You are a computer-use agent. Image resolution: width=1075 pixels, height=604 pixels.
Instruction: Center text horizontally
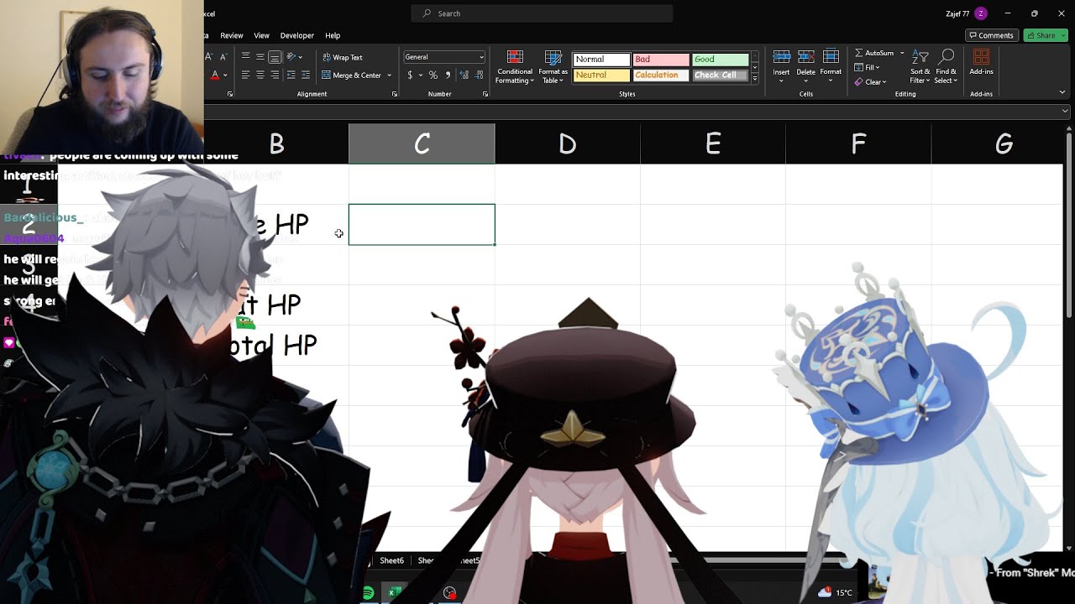click(260, 75)
